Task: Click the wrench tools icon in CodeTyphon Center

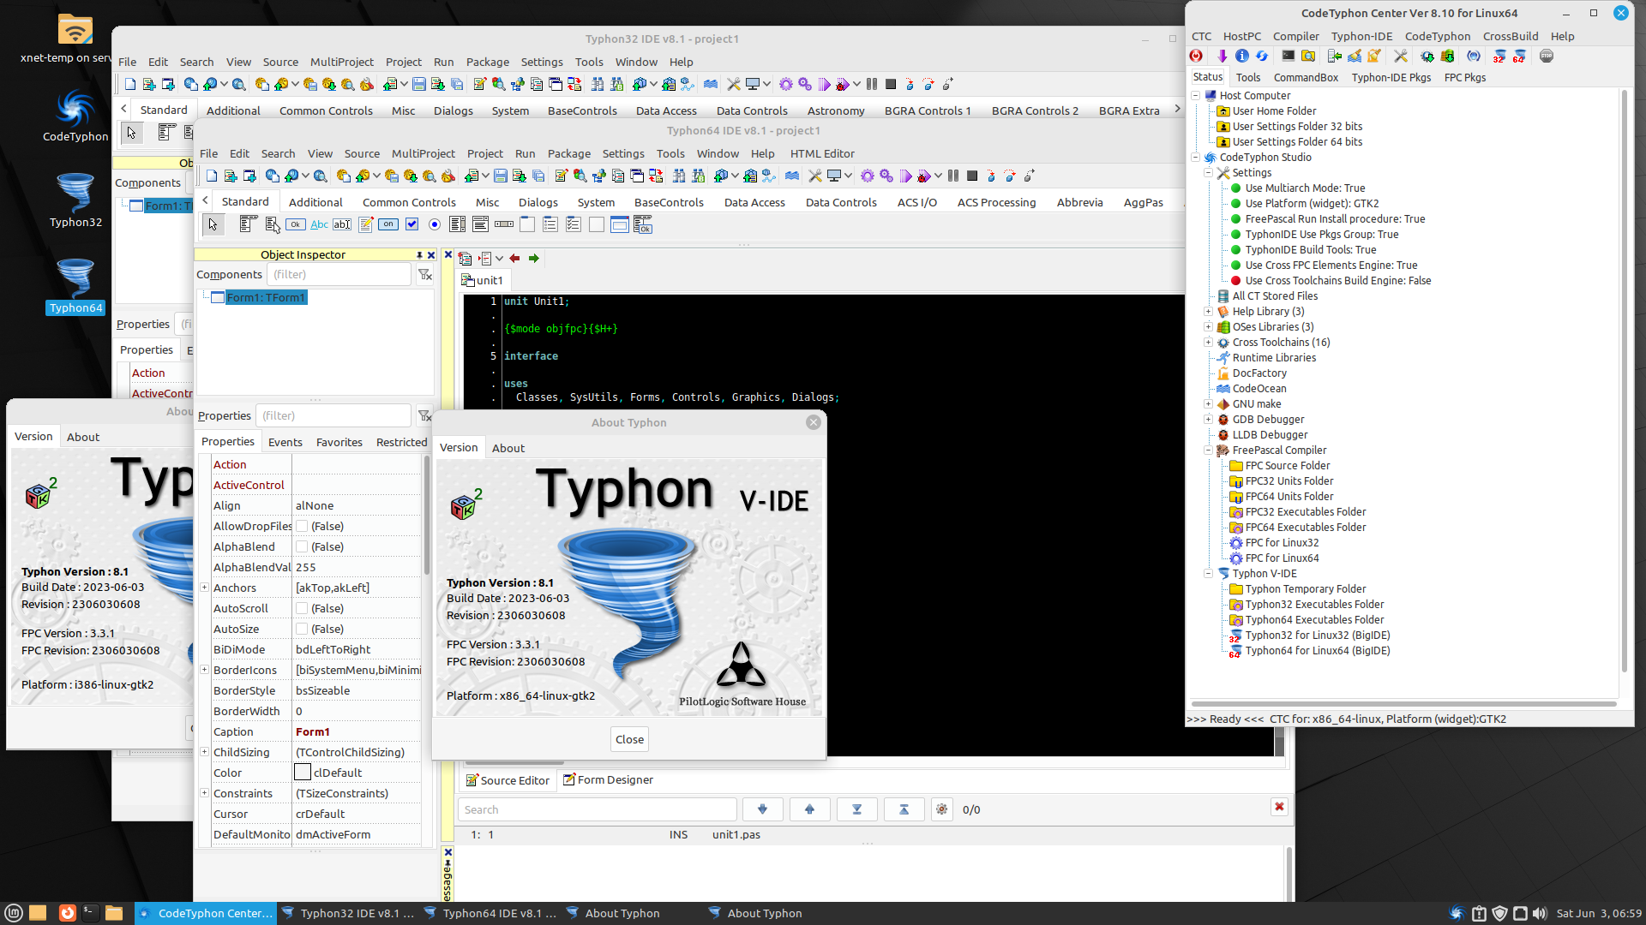Action: click(x=1401, y=57)
